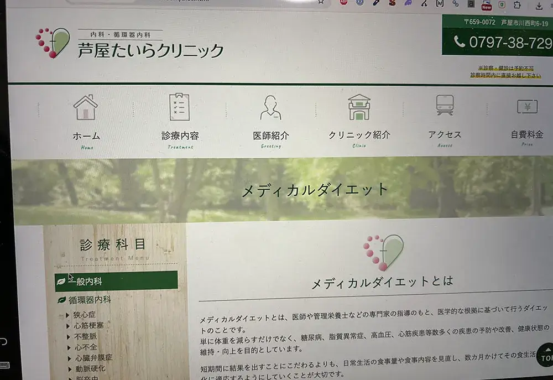Activate the eyedropper color picker extension
The image size is (553, 380).
376,2
